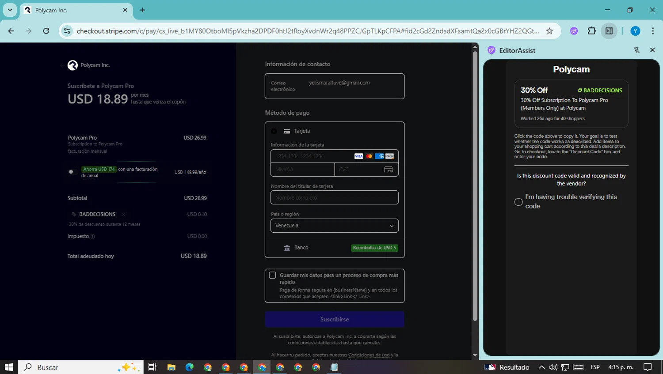This screenshot has height=374, width=663.
Task: Open the Chrome profile avatar Y
Action: tap(635, 31)
